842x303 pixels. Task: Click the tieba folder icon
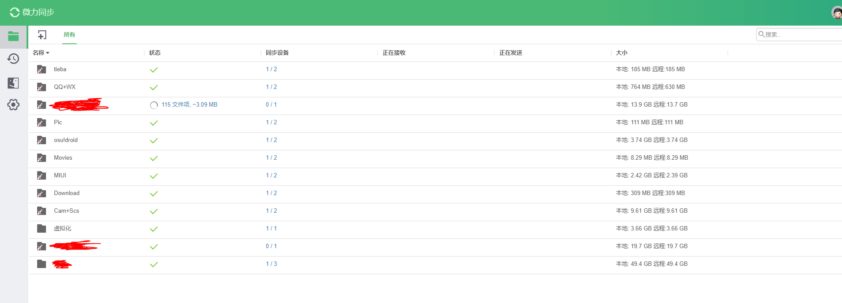click(x=42, y=69)
